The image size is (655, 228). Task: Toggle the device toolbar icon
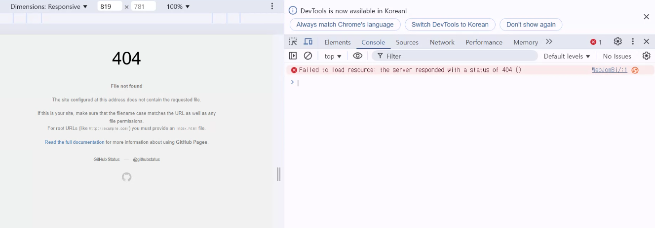point(308,42)
